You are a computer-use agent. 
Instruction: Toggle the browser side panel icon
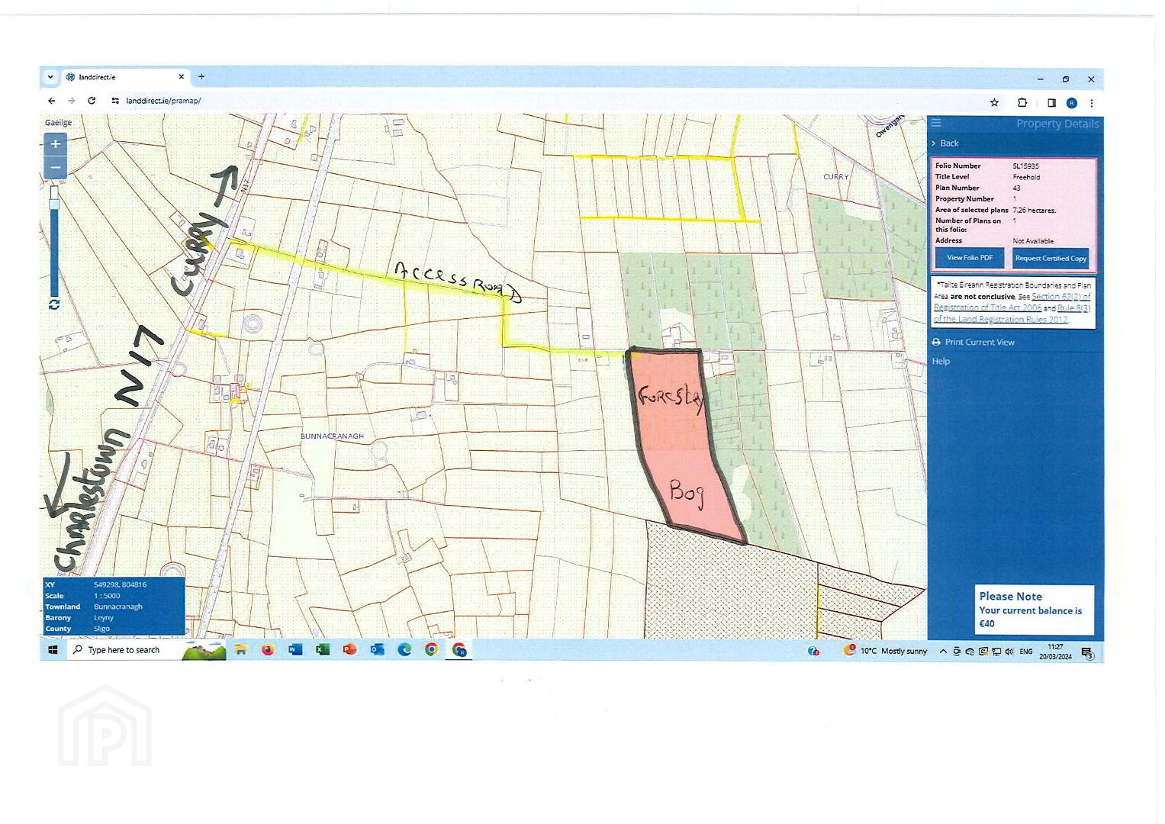coord(1051,102)
